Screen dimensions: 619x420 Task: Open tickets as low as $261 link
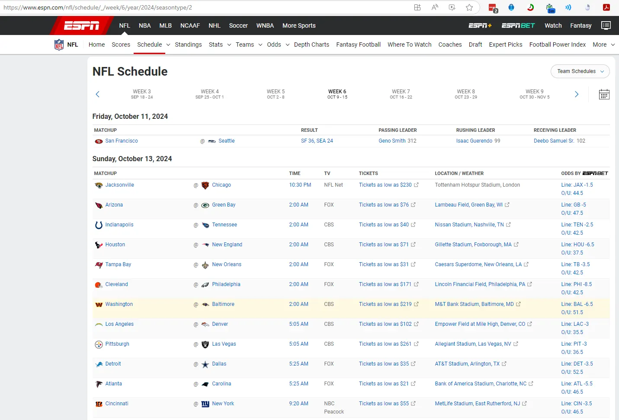coord(385,344)
